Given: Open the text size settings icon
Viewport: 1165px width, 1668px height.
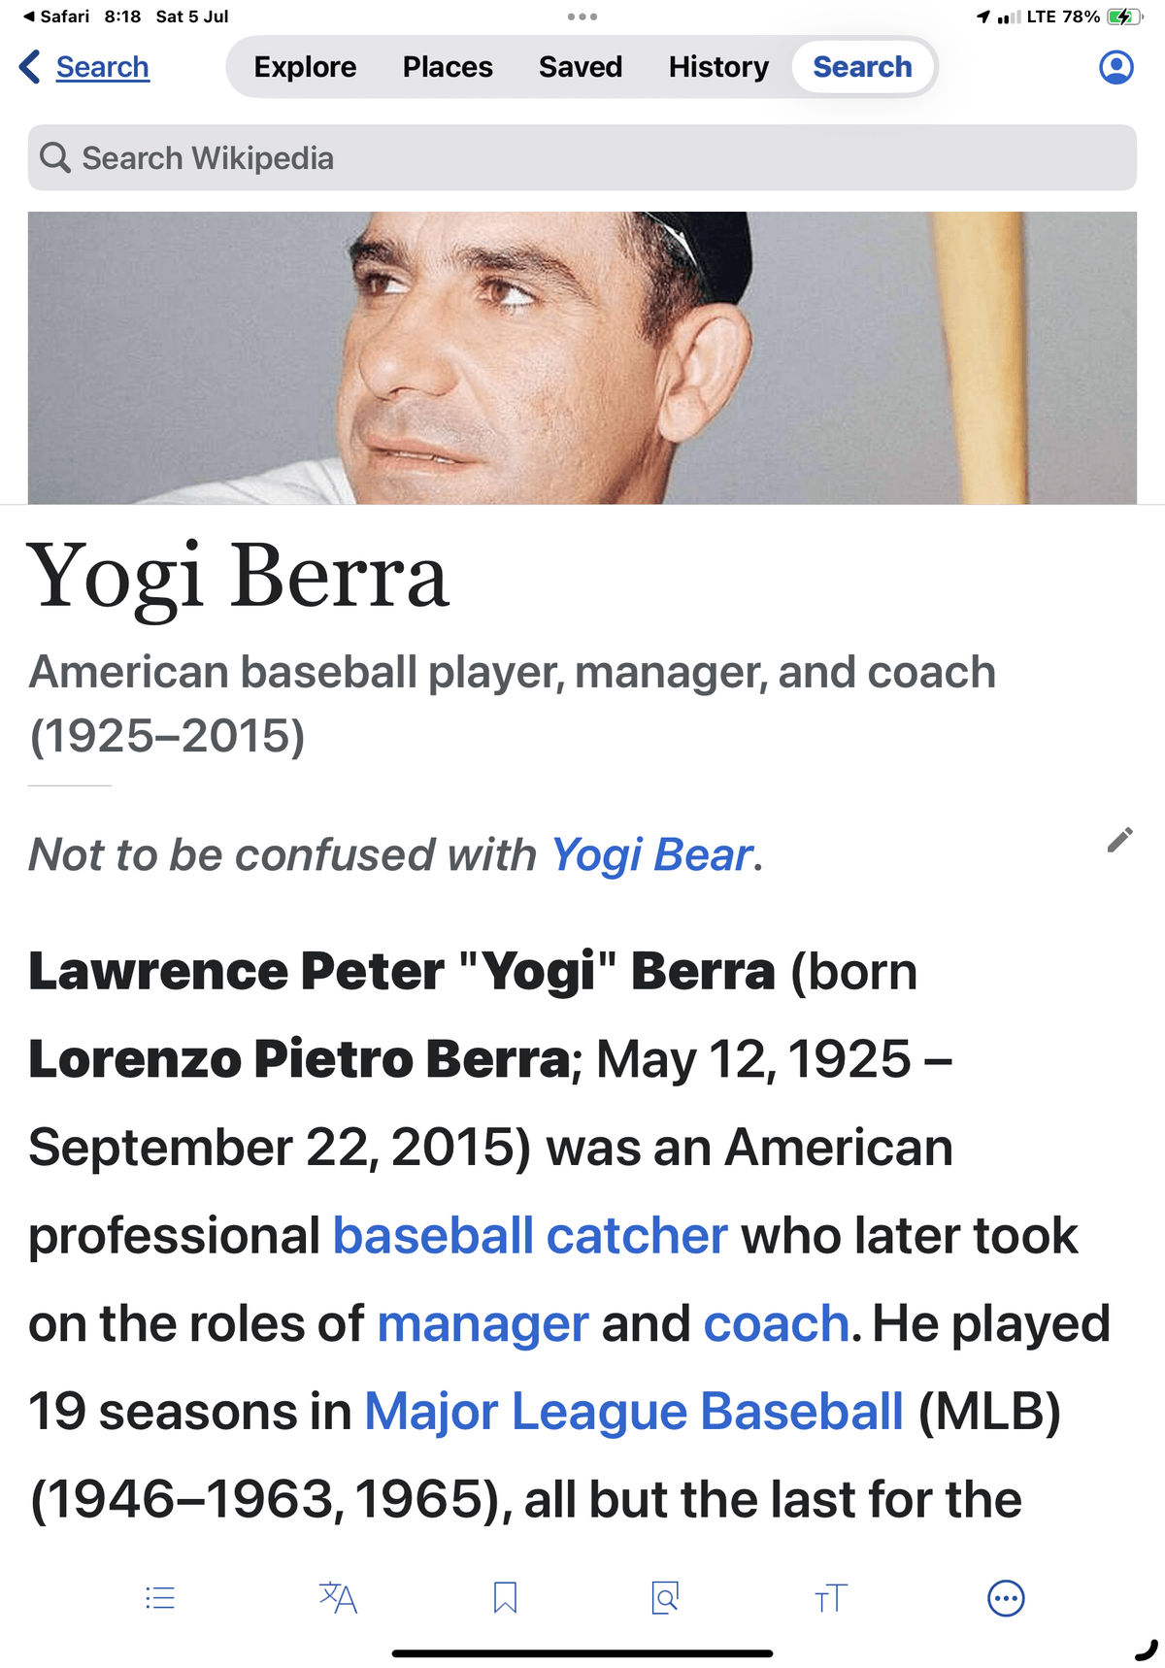Looking at the screenshot, I should [831, 1597].
